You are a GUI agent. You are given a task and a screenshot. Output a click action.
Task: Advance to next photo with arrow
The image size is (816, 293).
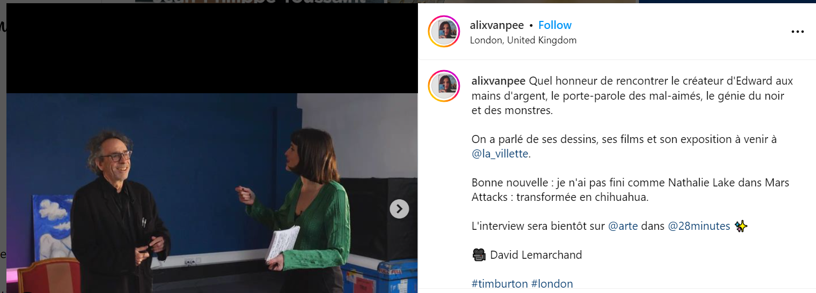[x=399, y=209]
